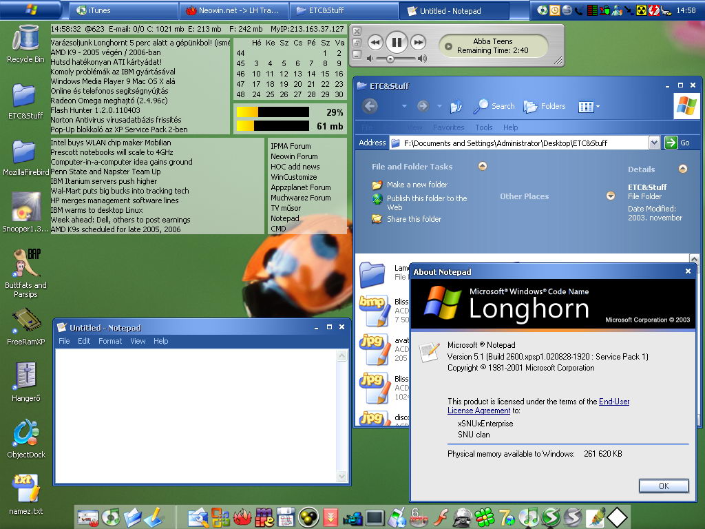Open Favorites menu in ETC&Stuff window
Screen dimensions: 705x529
[448, 127]
